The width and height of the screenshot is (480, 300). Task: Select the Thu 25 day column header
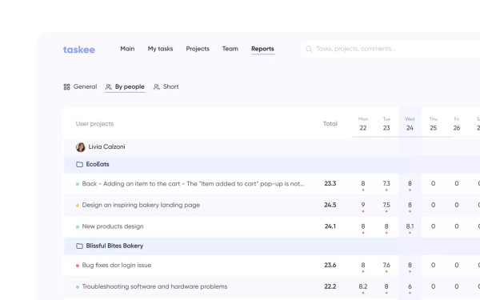click(433, 124)
